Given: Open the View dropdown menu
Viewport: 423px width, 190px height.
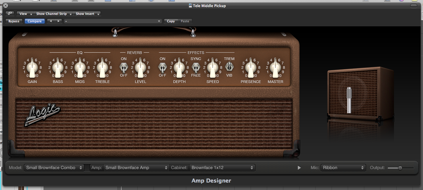Looking at the screenshot, I should coord(25,14).
